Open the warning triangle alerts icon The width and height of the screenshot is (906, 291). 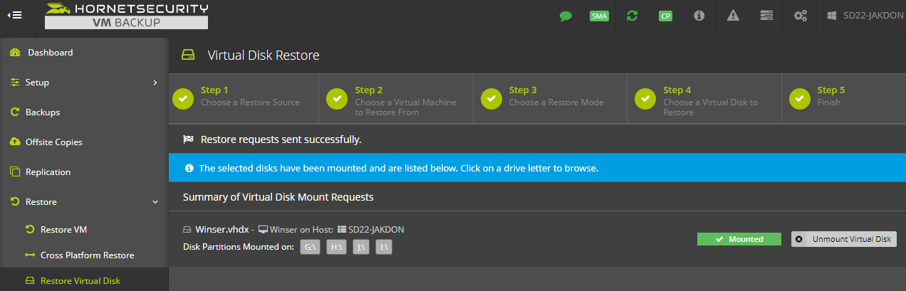[733, 16]
